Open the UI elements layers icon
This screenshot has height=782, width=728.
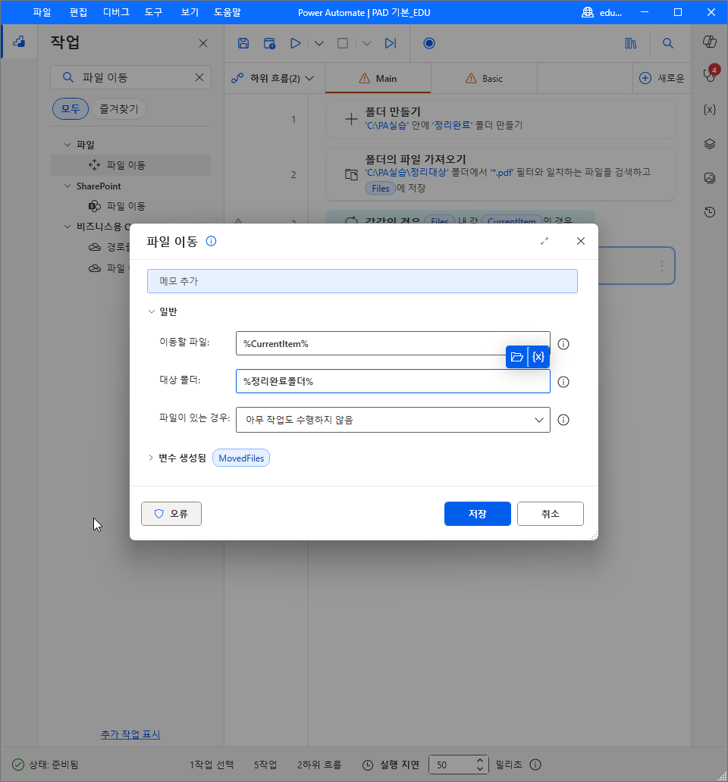(710, 144)
